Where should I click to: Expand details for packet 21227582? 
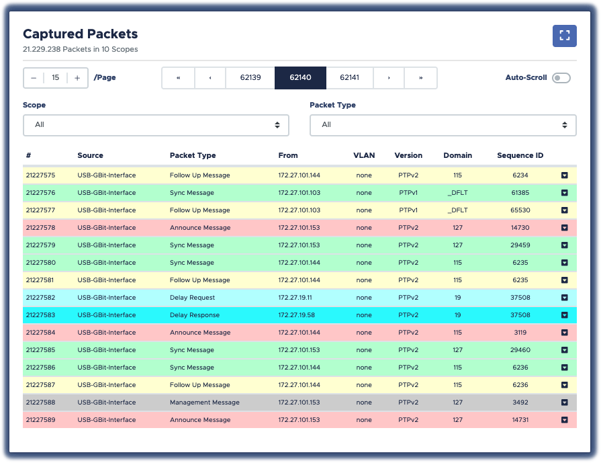tap(564, 298)
